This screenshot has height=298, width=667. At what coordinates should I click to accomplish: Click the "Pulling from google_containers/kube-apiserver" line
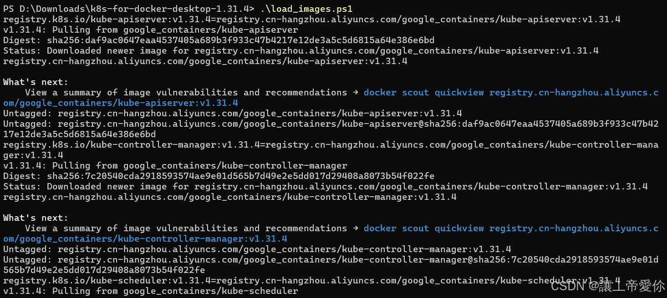(150, 30)
